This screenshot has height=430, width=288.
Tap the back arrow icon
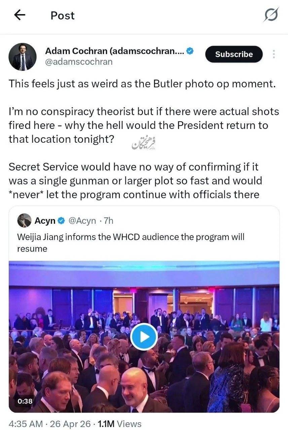[x=20, y=15]
